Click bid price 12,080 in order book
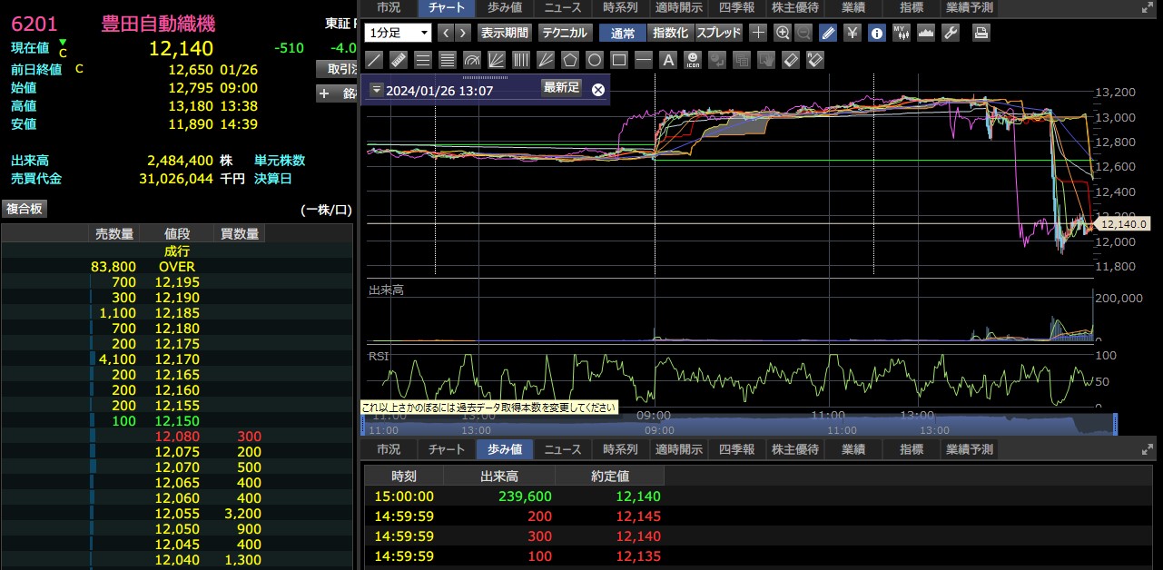Image resolution: width=1163 pixels, height=570 pixels. coord(177,437)
